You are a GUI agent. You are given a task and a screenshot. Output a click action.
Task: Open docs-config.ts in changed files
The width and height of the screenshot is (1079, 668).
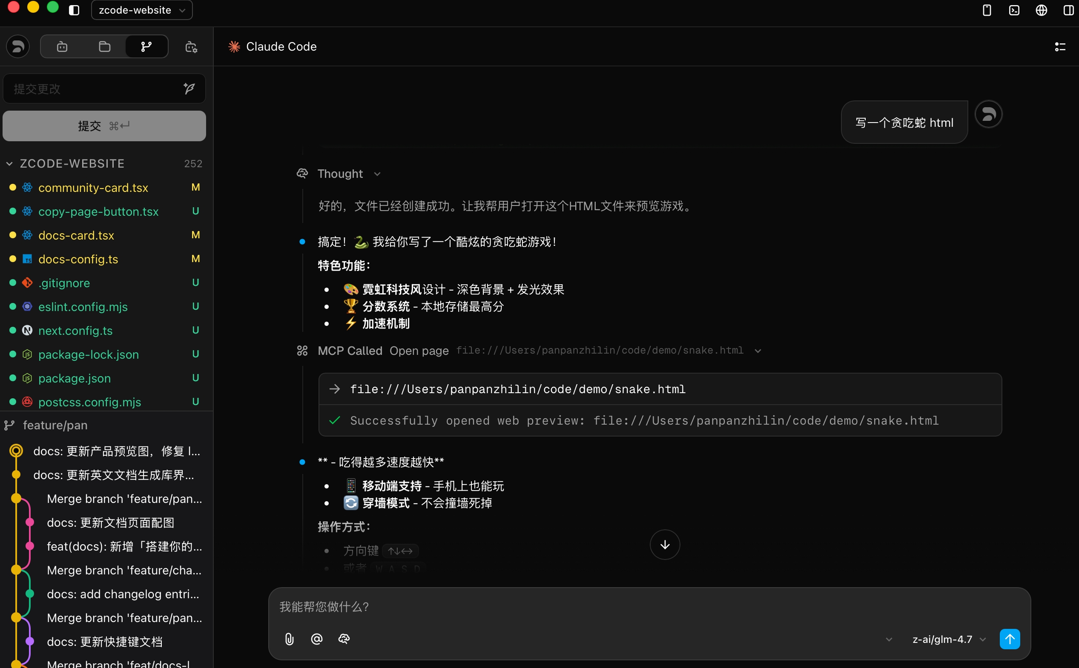pyautogui.click(x=78, y=260)
